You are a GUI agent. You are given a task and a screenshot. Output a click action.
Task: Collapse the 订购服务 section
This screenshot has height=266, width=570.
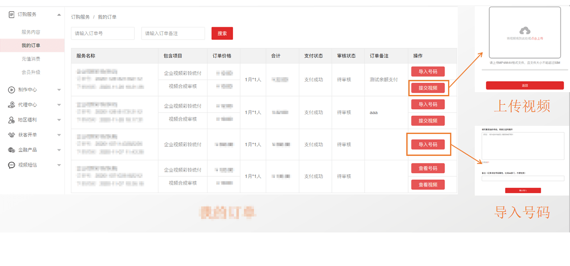[59, 13]
